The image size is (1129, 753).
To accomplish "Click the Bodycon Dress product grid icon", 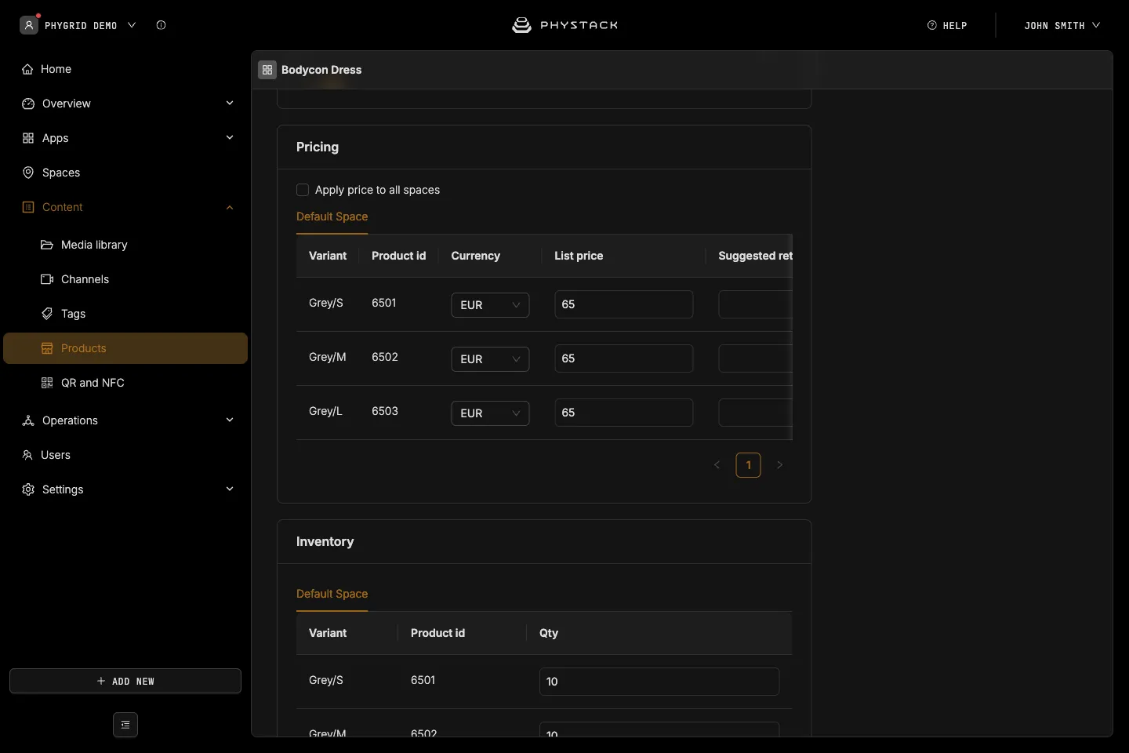I will (x=267, y=70).
